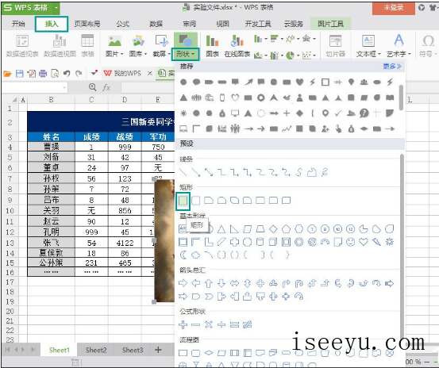This screenshot has width=439, height=368.
Task: Pick the solid heart in recommended shapes
Action: coord(299,82)
